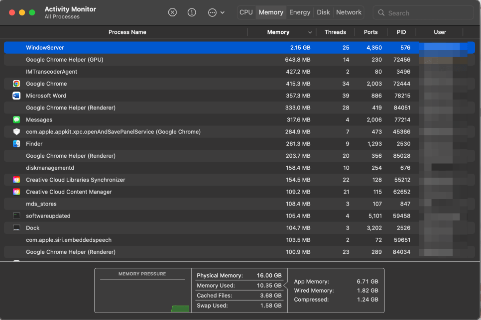Open the More options ellipsis dropdown
The width and height of the screenshot is (481, 320).
coord(213,12)
